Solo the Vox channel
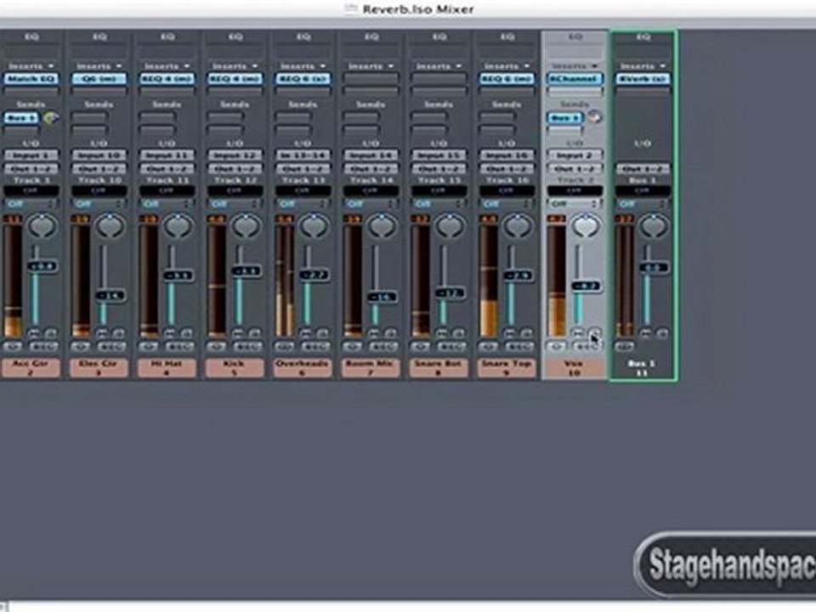Screen dimensions: 816x612 [594, 332]
